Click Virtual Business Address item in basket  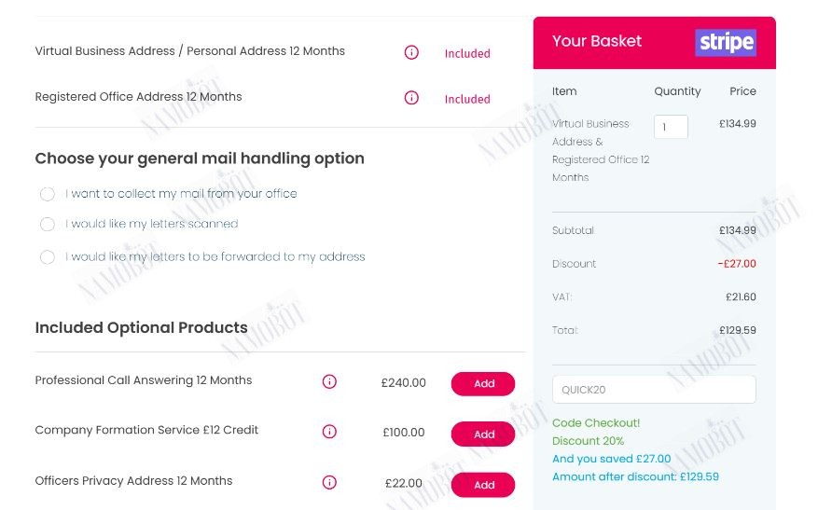coord(601,151)
